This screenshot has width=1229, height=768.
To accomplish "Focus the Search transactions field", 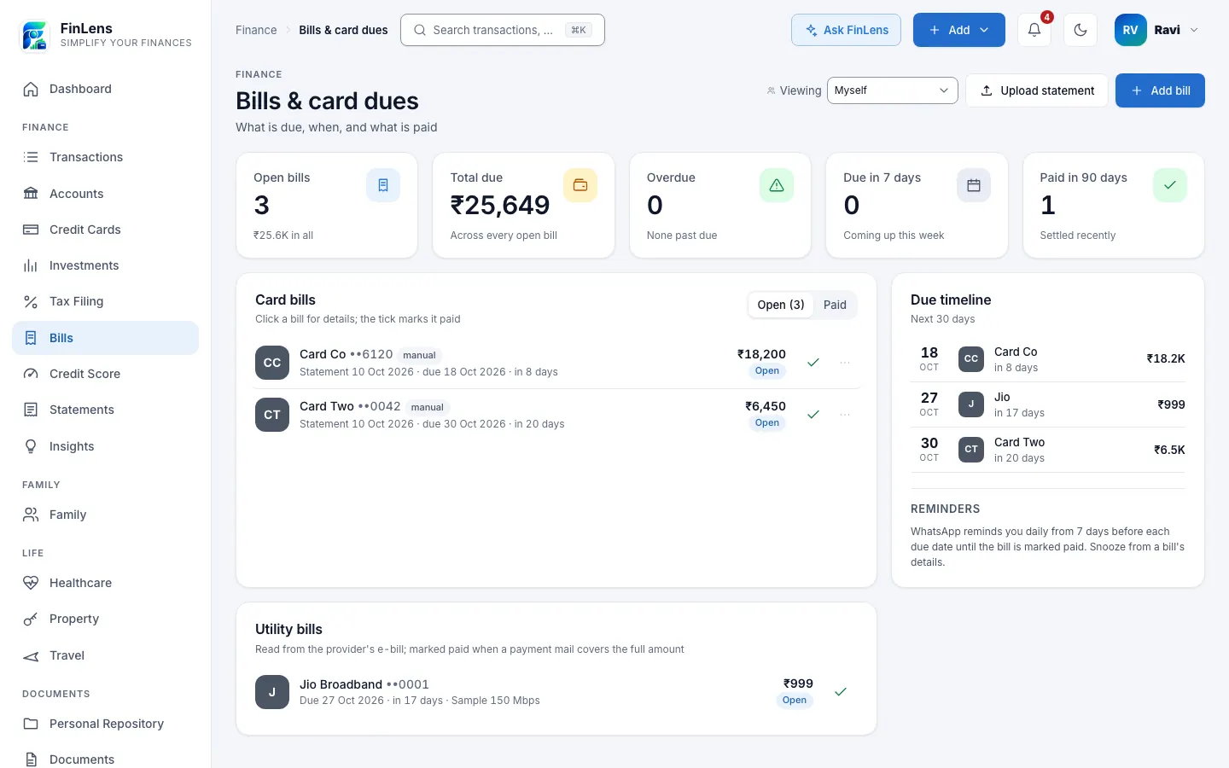I will click(x=503, y=30).
